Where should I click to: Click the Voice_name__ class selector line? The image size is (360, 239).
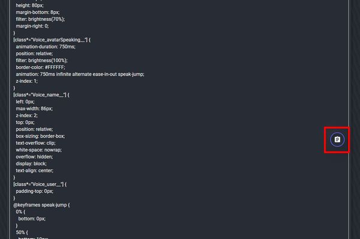click(x=41, y=95)
